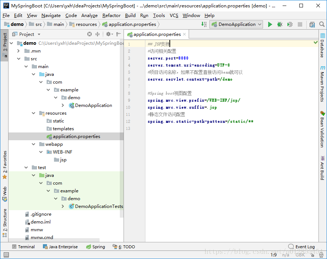
Task: Open the VCS menu
Action: tap(174, 16)
